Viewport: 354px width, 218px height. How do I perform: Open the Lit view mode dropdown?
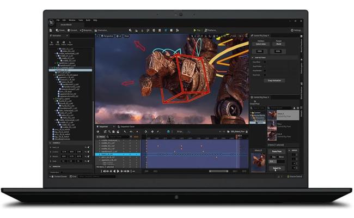coord(119,36)
